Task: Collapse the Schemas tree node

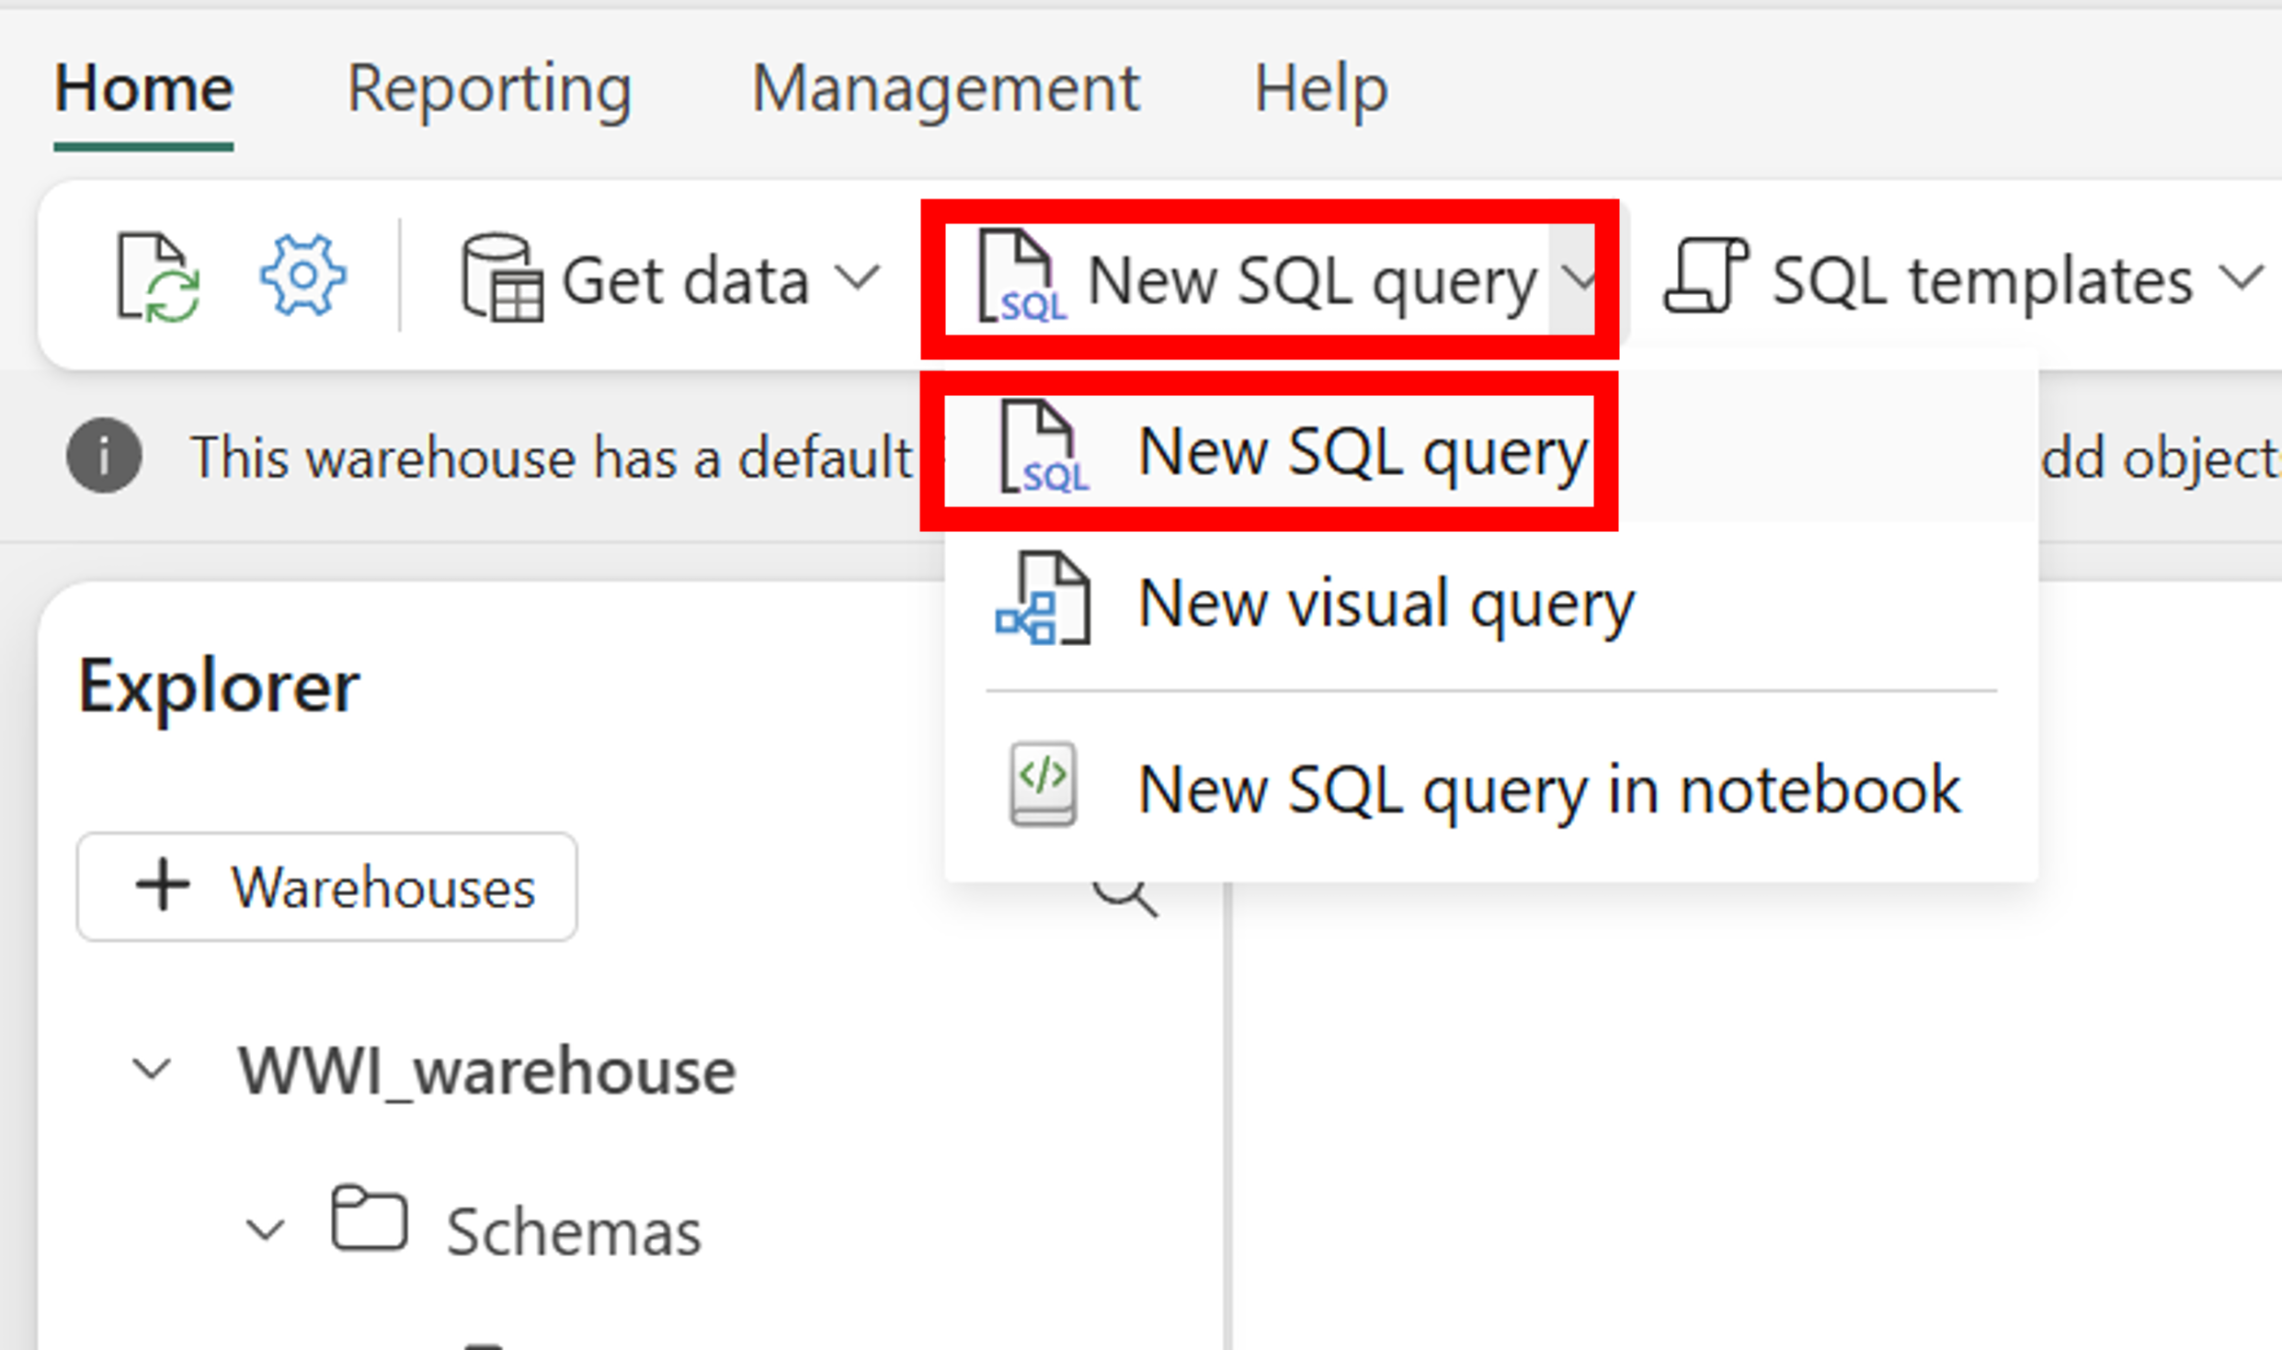Action: tap(265, 1230)
